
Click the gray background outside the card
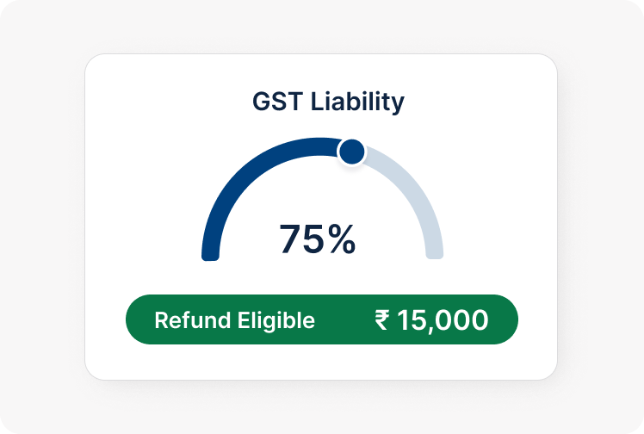pyautogui.click(x=43, y=215)
